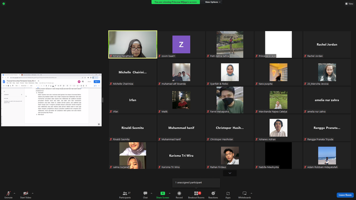Select Rangga Pranata Triyuda's tile
The width and height of the screenshot is (356, 200).
pos(327,128)
